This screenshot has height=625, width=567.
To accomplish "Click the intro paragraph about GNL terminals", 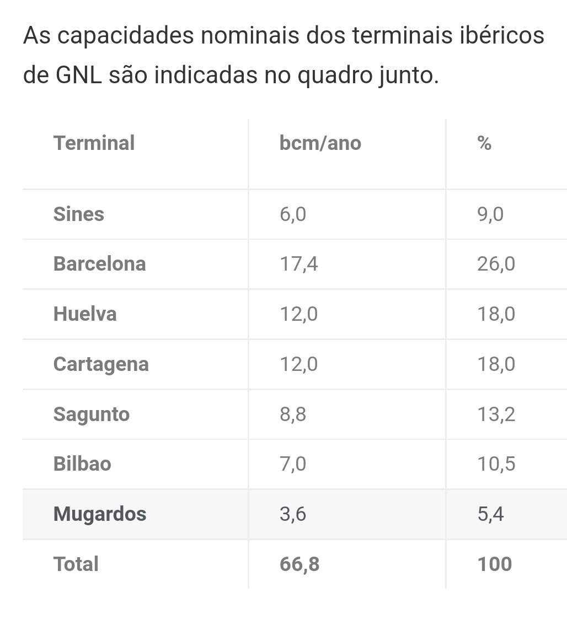I will pyautogui.click(x=283, y=55).
